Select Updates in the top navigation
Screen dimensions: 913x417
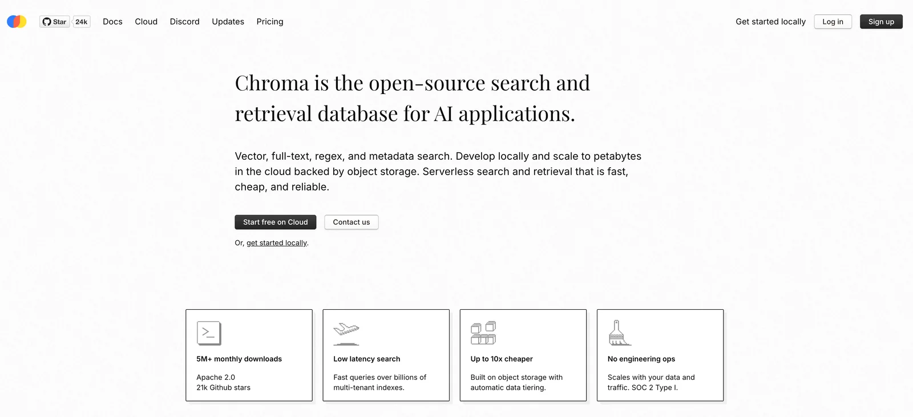tap(228, 22)
